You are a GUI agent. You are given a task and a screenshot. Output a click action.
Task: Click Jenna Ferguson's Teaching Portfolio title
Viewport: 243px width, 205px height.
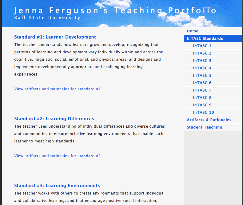115,11
